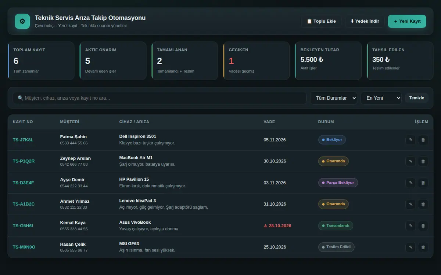The height and width of the screenshot is (275, 441).
Task: Open the Tüm Durumlar status filter
Action: [x=334, y=98]
